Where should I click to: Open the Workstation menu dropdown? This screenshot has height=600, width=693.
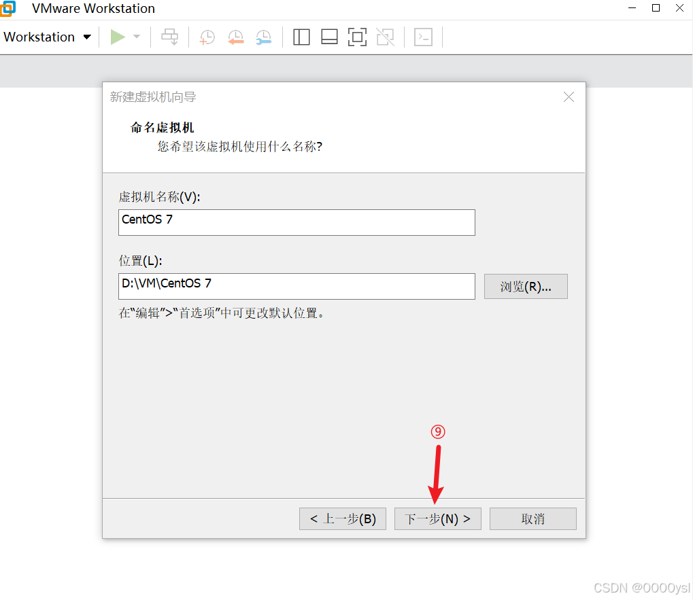[48, 37]
